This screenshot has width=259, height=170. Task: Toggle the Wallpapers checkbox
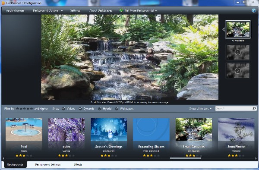117,109
